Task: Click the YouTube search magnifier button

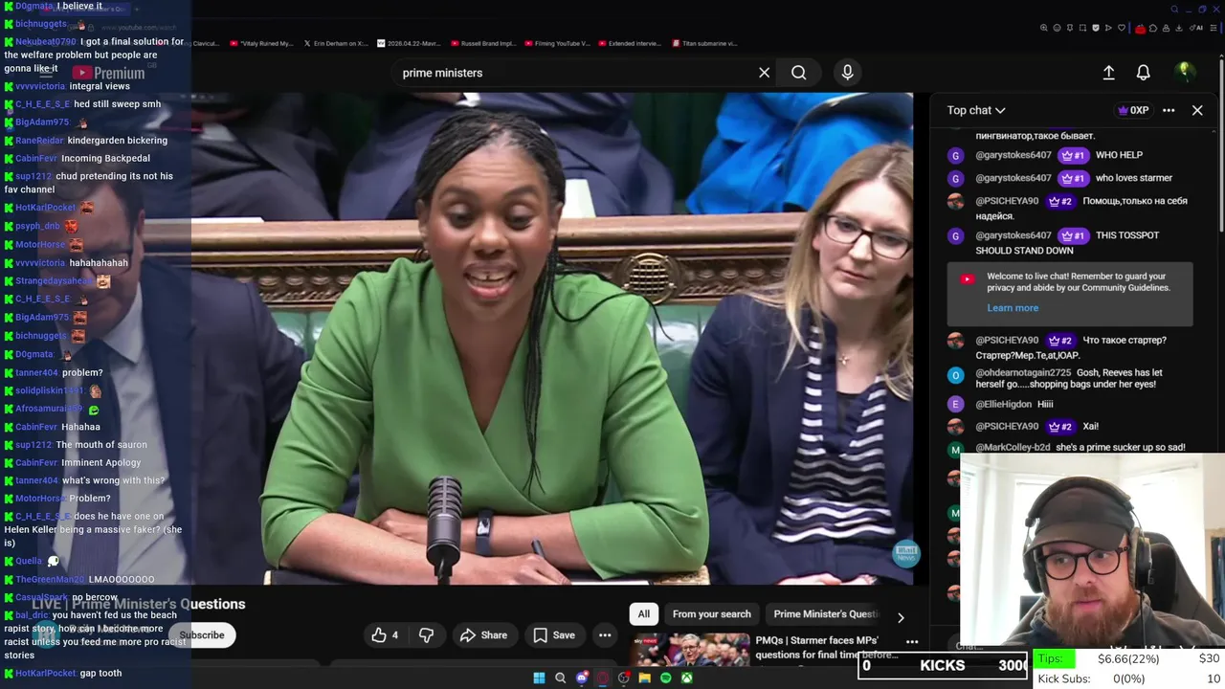Action: click(798, 73)
